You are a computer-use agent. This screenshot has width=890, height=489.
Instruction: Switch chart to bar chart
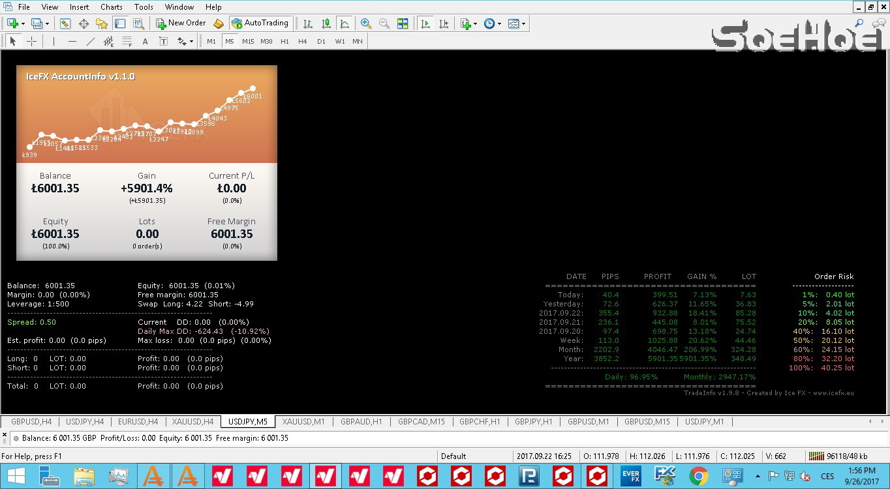(x=308, y=23)
